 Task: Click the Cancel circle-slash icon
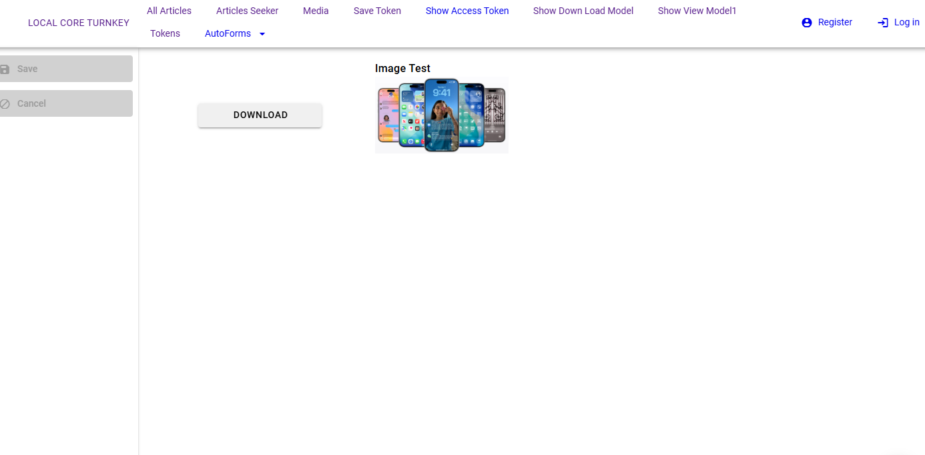pyautogui.click(x=5, y=104)
